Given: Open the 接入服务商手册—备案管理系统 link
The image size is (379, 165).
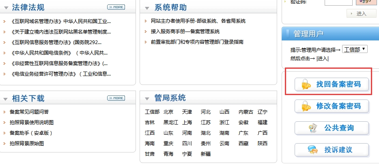Looking at the screenshot, I should 185,32.
